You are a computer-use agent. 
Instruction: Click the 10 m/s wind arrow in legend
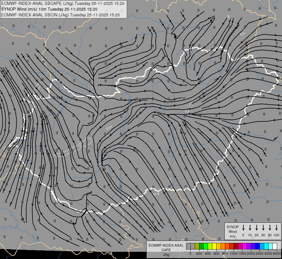tap(250, 227)
